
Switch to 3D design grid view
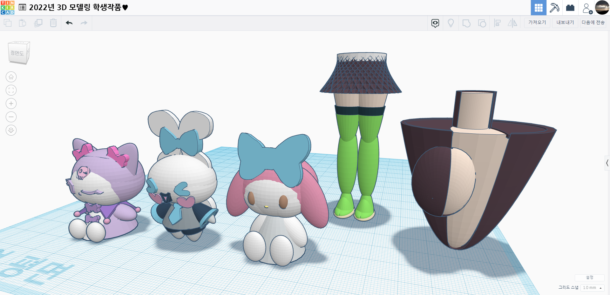539,8
